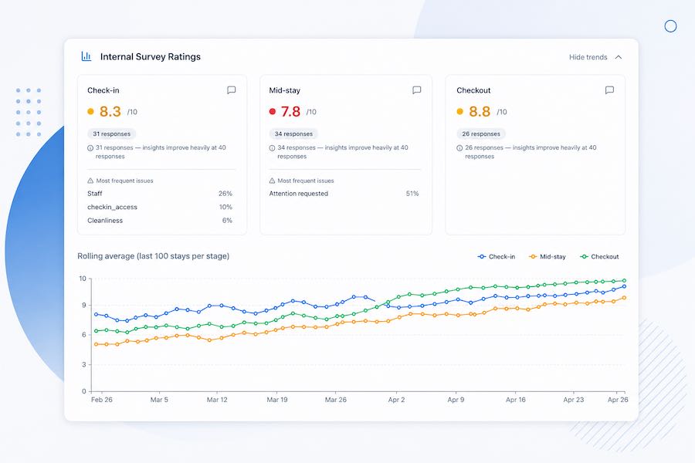Screen dimensions: 695x463
Task: Click the circle icon in the top-right corner
Action: pos(670,26)
